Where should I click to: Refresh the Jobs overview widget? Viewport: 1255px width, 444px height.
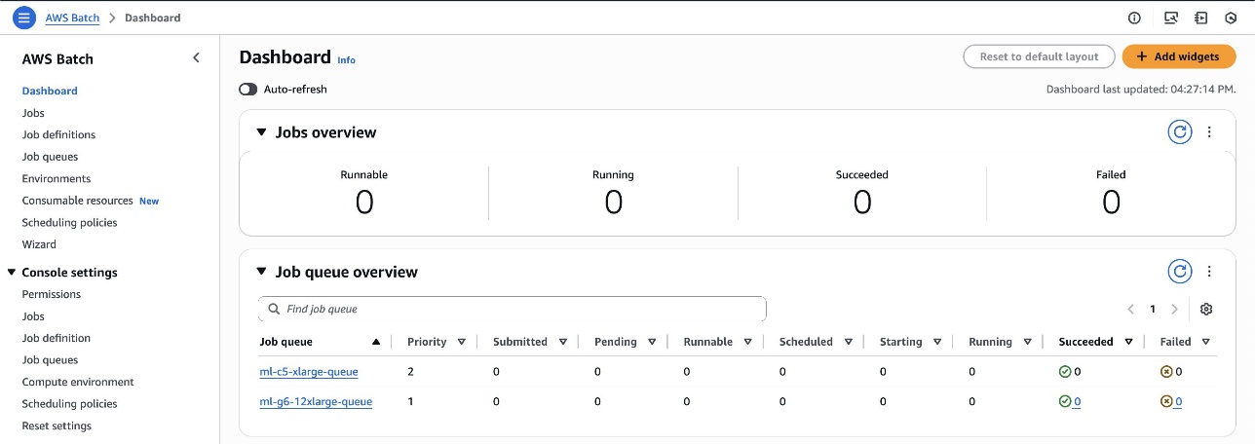[x=1180, y=132]
